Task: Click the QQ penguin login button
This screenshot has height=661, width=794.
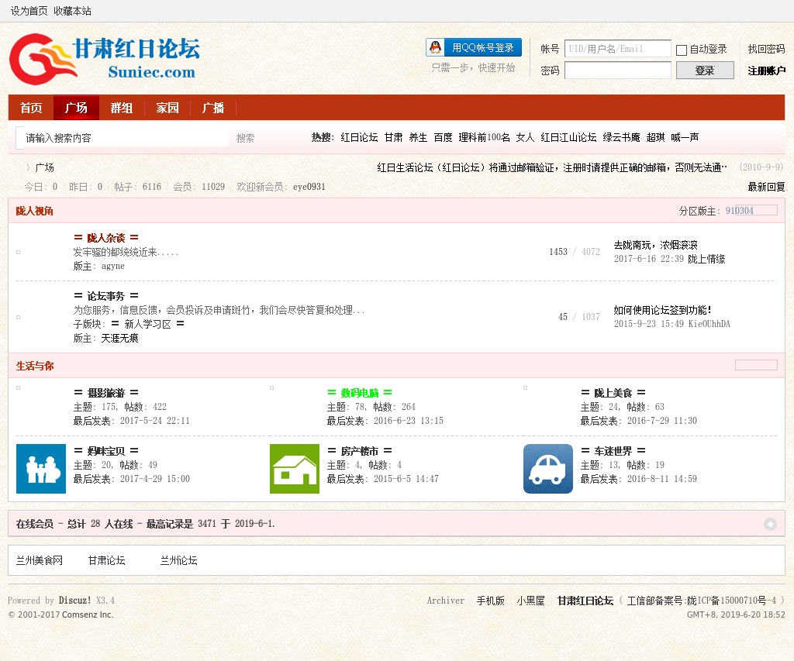Action: (x=474, y=48)
